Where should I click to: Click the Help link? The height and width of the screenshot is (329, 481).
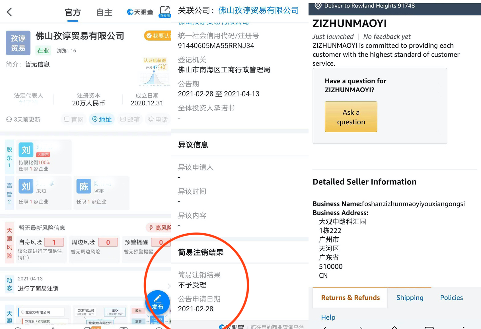328,317
